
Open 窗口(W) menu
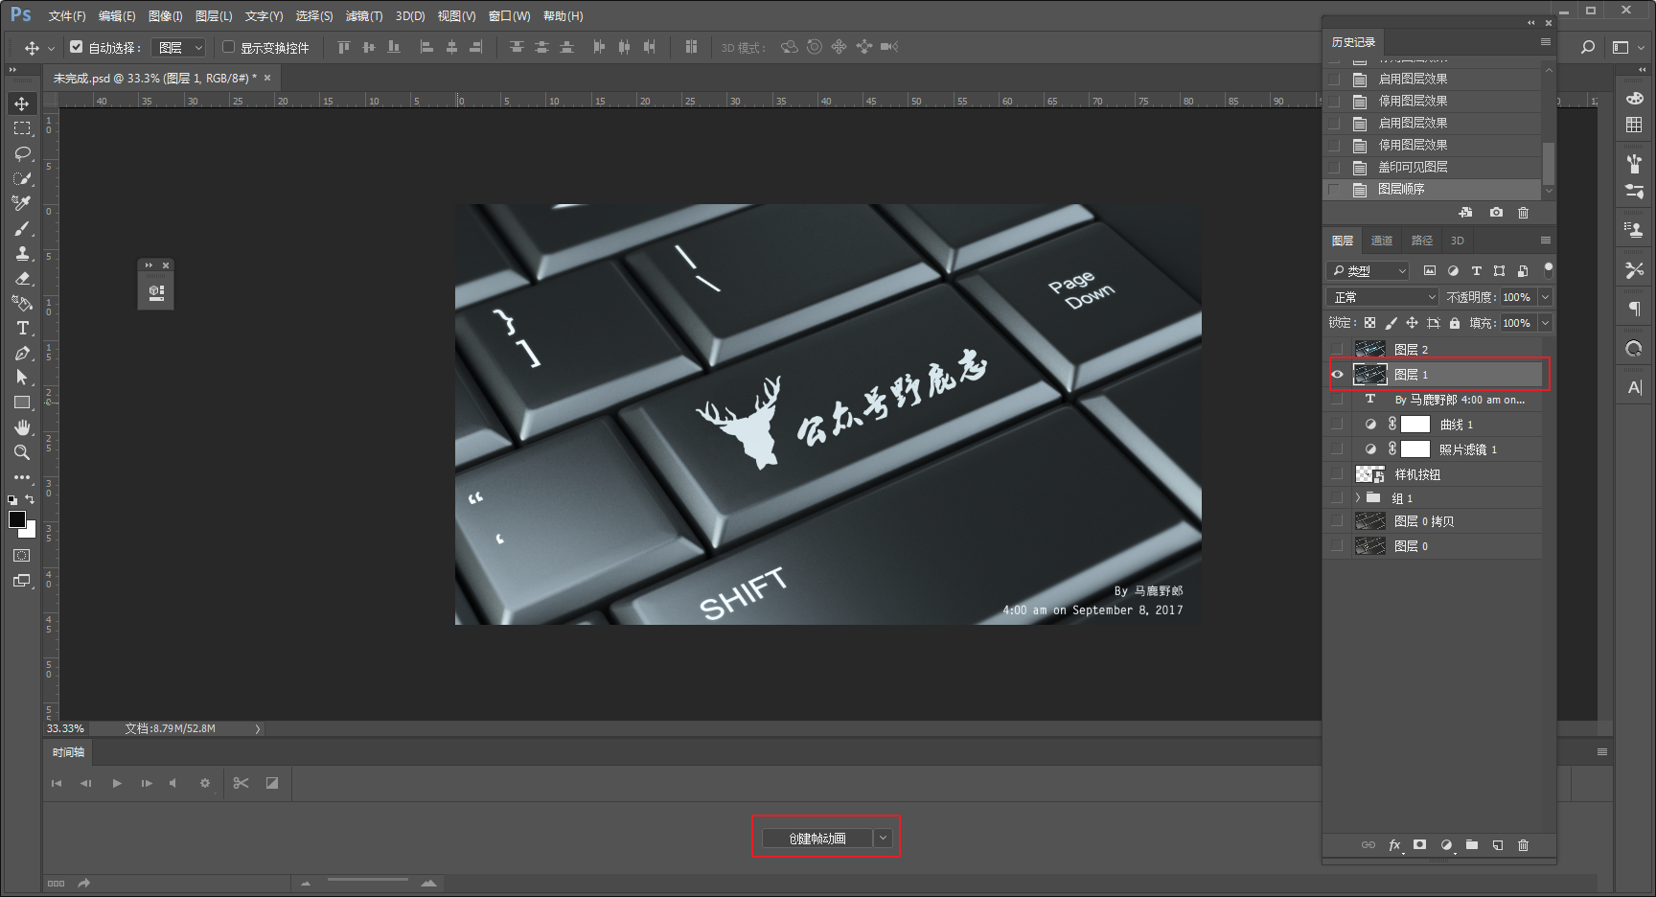tap(509, 16)
